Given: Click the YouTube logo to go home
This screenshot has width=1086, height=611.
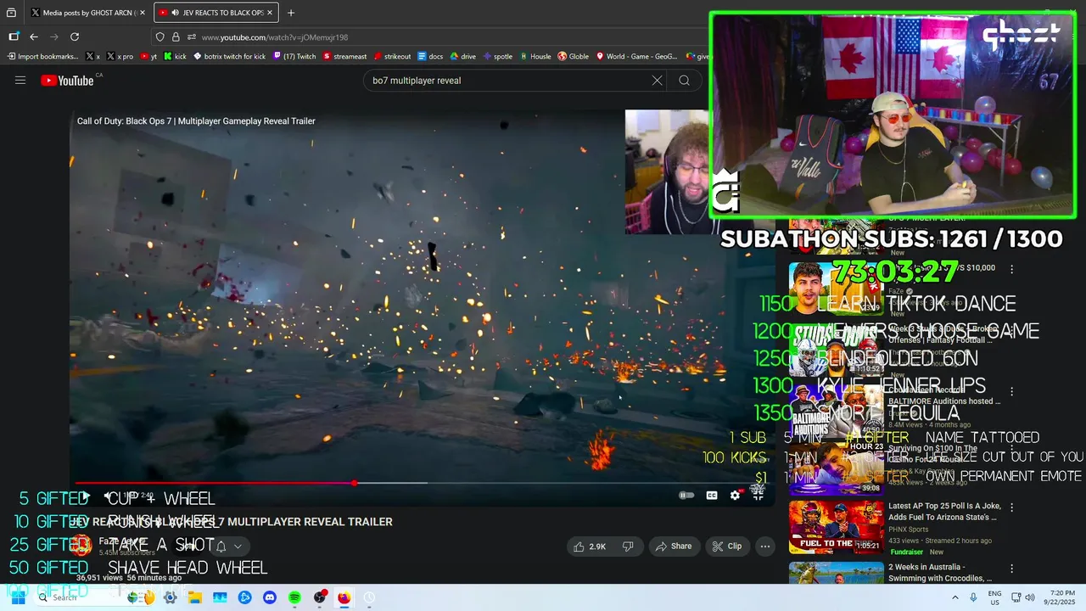Looking at the screenshot, I should 68,81.
